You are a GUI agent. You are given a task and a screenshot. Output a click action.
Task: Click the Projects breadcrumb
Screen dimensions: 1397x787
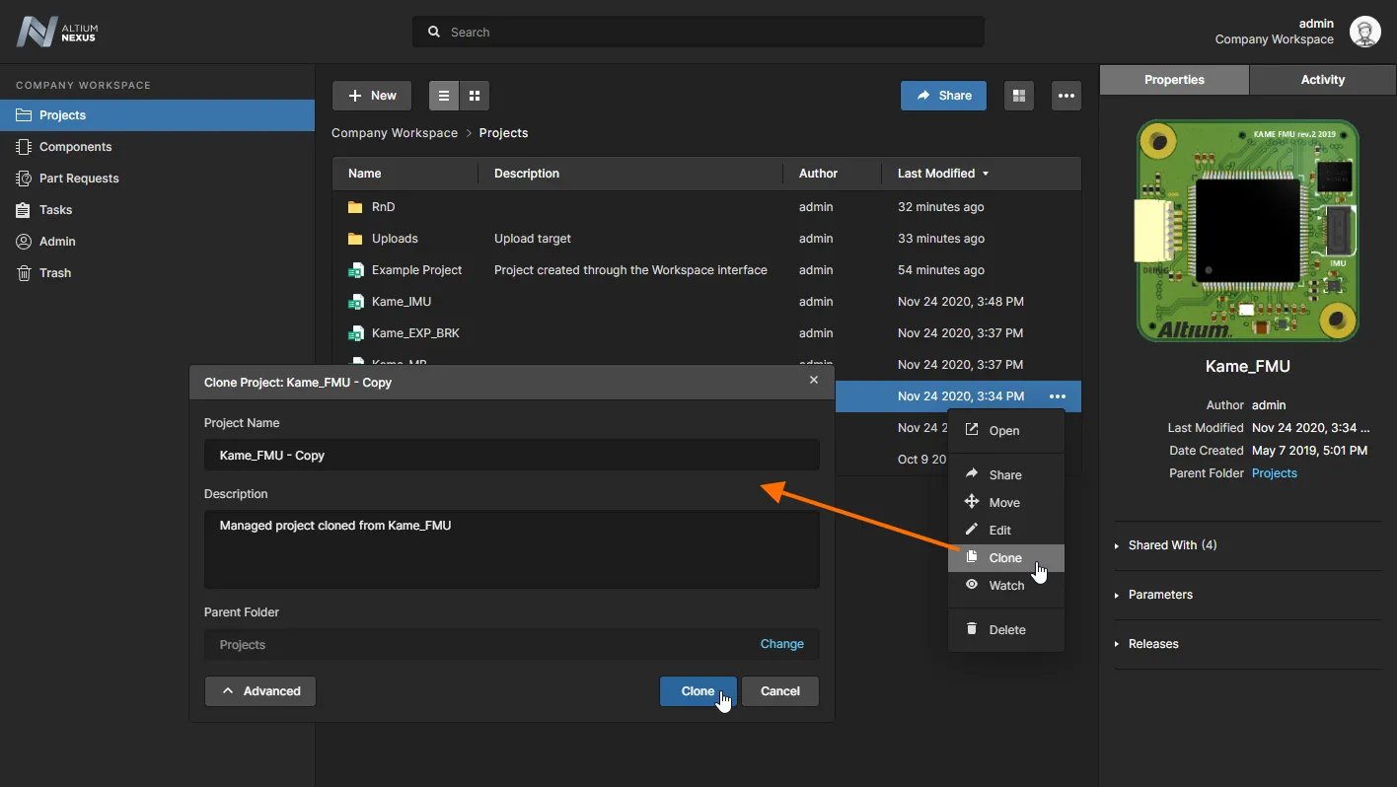click(503, 133)
